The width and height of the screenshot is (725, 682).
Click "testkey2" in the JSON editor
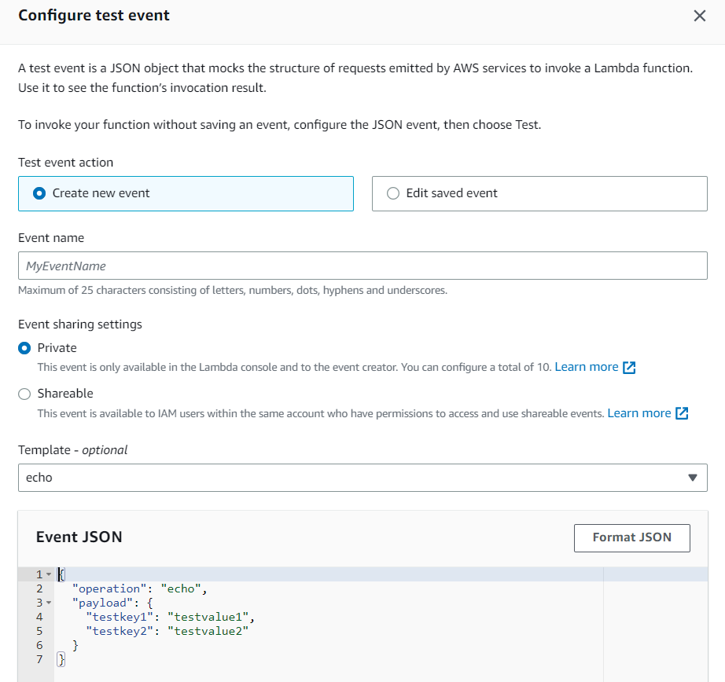pyautogui.click(x=120, y=631)
